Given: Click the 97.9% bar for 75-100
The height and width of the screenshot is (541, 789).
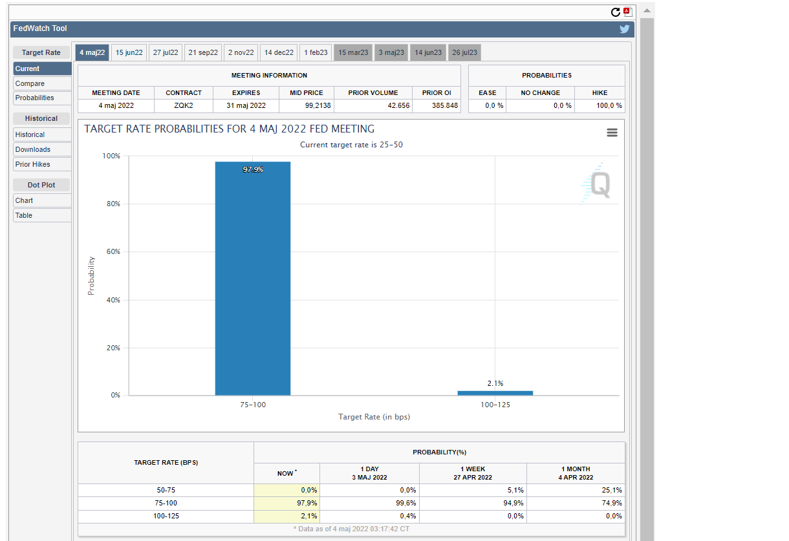Looking at the screenshot, I should tap(253, 278).
